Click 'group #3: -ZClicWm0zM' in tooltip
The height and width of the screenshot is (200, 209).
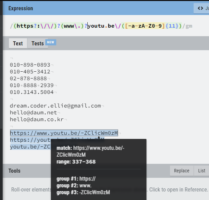click(x=83, y=192)
